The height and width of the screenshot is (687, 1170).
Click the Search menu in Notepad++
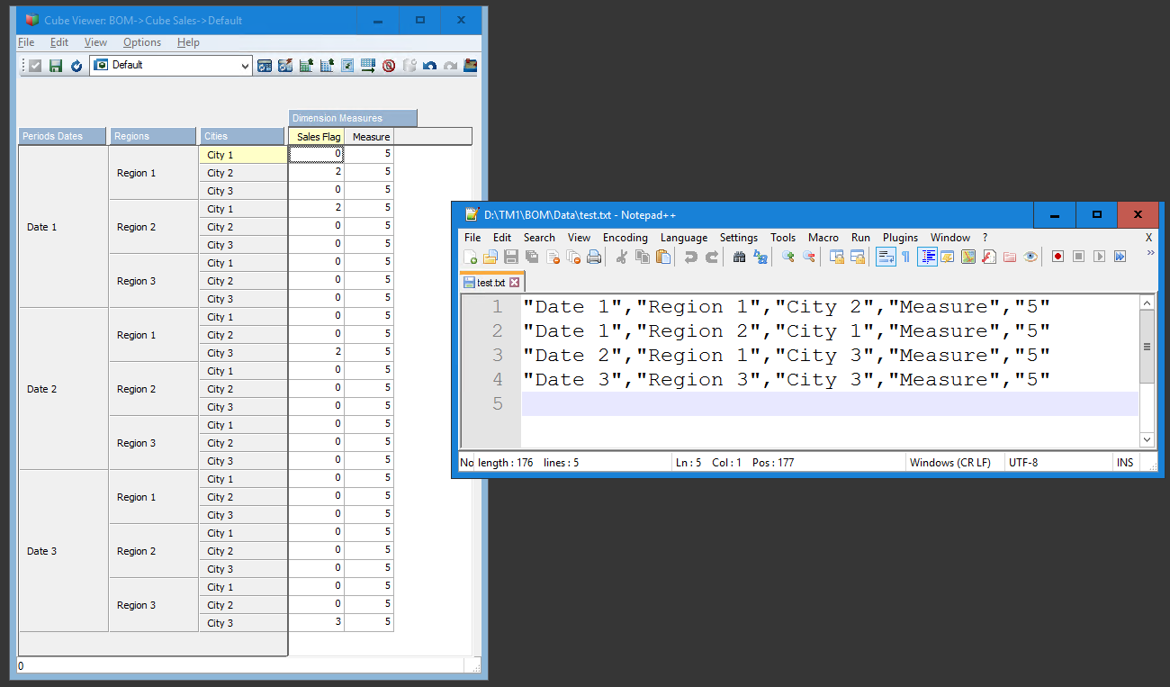coord(539,238)
